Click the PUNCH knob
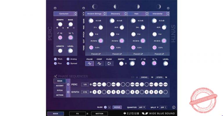Image resolution: width=223 pixels, height=116 pixels. 132,64
